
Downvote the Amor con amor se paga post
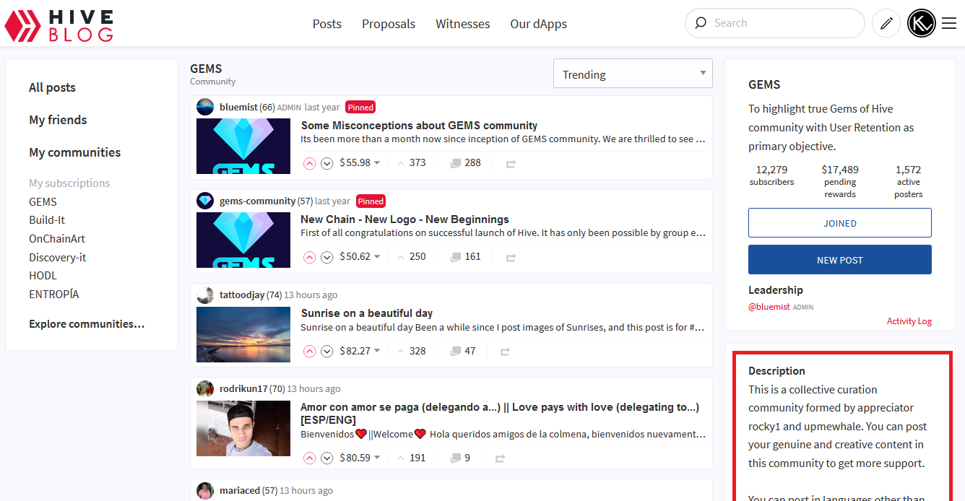click(x=326, y=458)
